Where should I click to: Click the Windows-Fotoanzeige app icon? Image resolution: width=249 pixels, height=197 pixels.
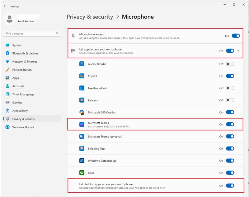[82, 161]
